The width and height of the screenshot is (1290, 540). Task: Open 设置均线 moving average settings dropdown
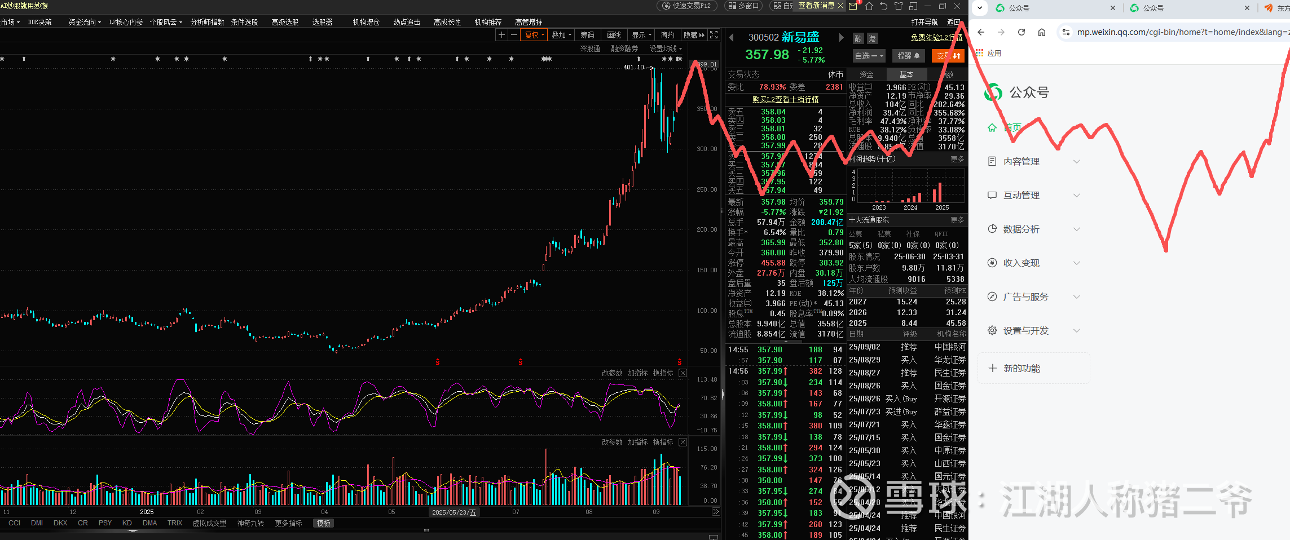666,48
